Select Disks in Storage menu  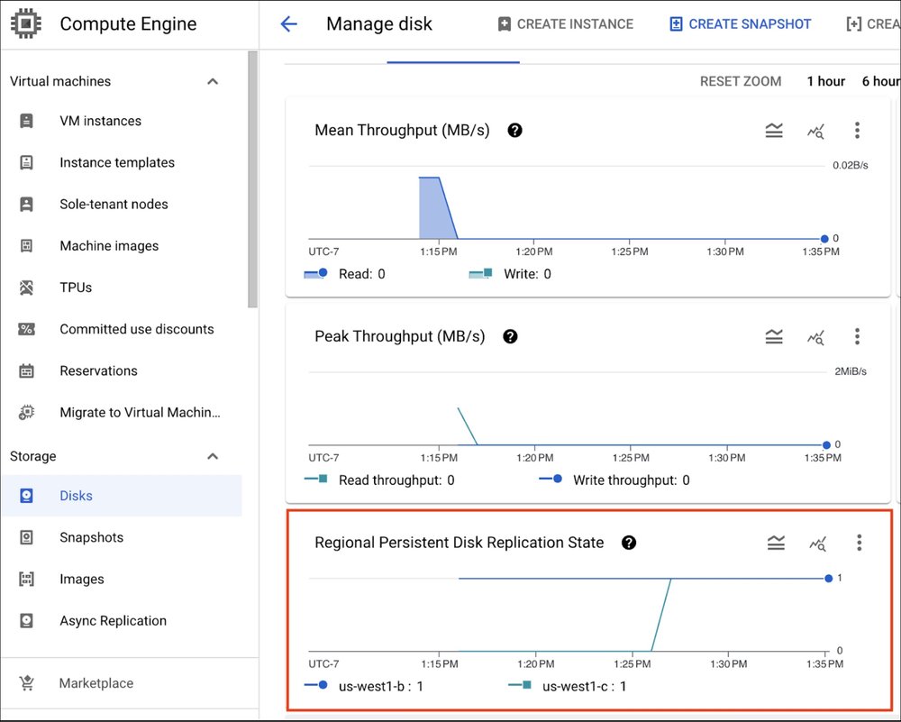tap(122, 496)
